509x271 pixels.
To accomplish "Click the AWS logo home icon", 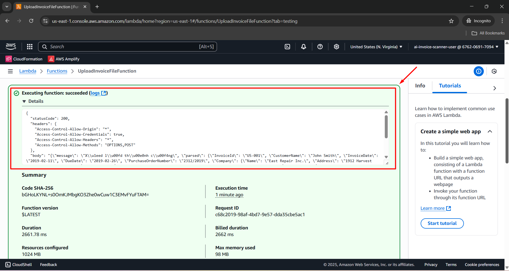I will (11, 46).
